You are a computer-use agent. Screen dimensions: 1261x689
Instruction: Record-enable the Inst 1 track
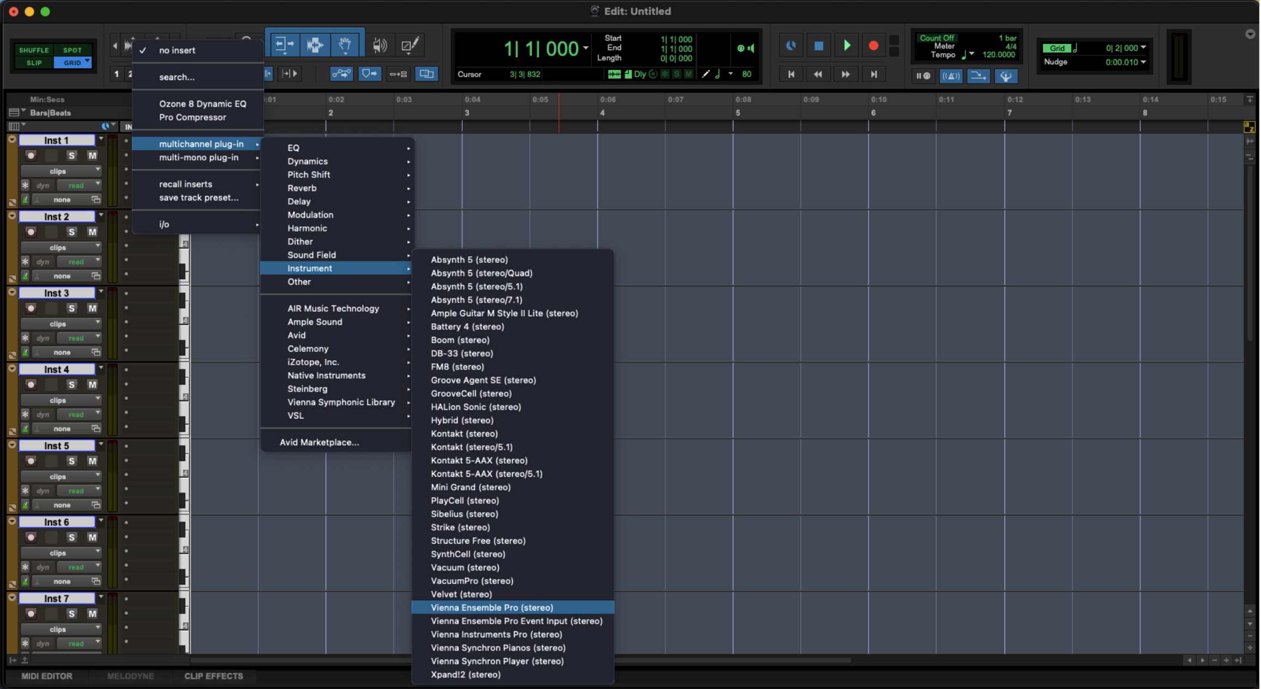[31, 156]
